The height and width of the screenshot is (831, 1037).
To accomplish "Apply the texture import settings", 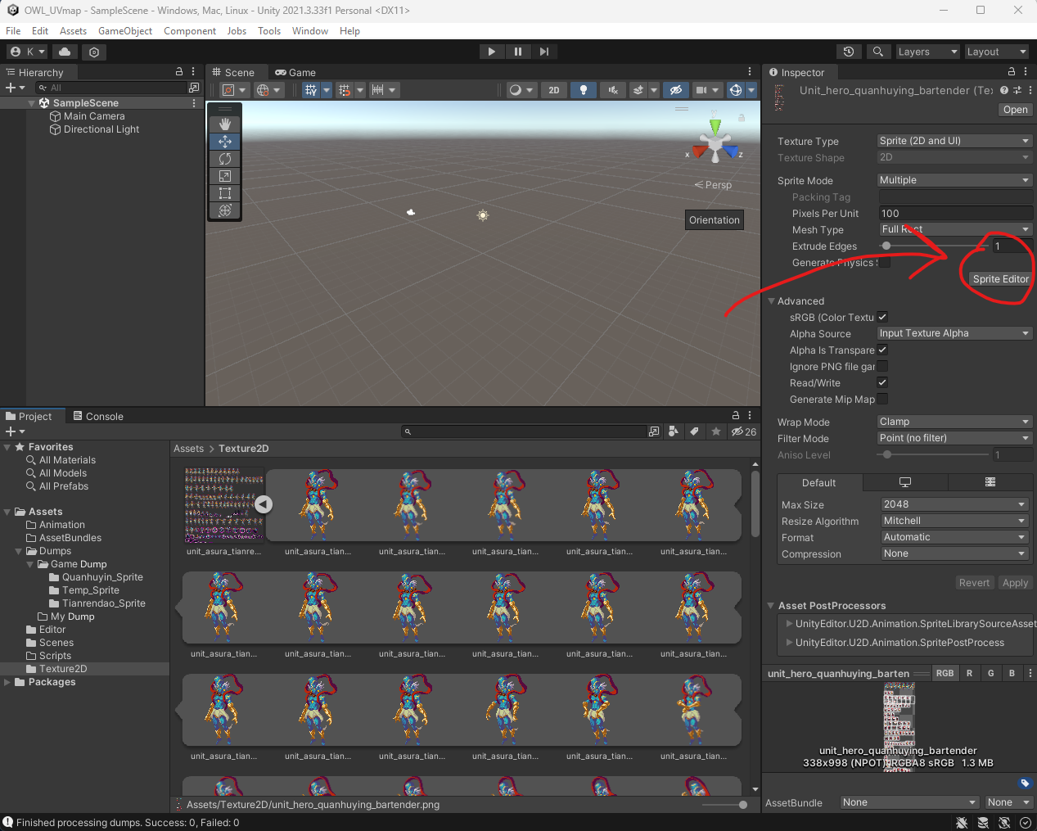I will point(1015,582).
